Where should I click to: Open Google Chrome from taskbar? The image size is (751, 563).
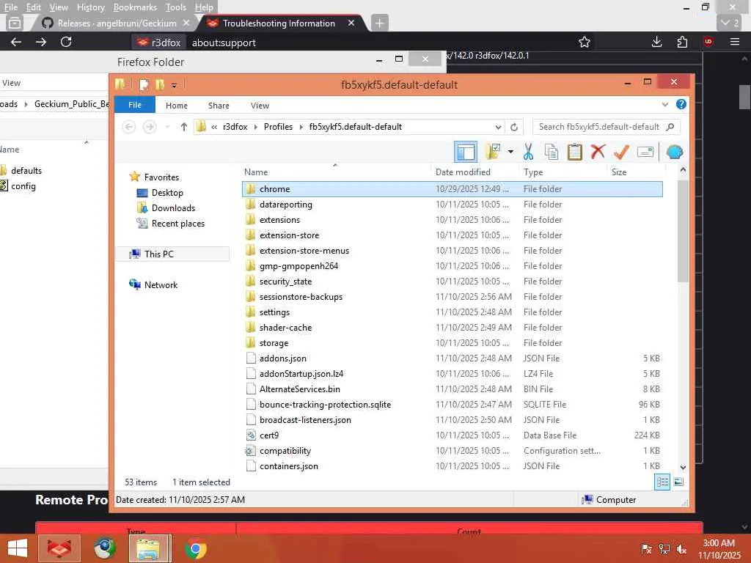[x=195, y=548]
